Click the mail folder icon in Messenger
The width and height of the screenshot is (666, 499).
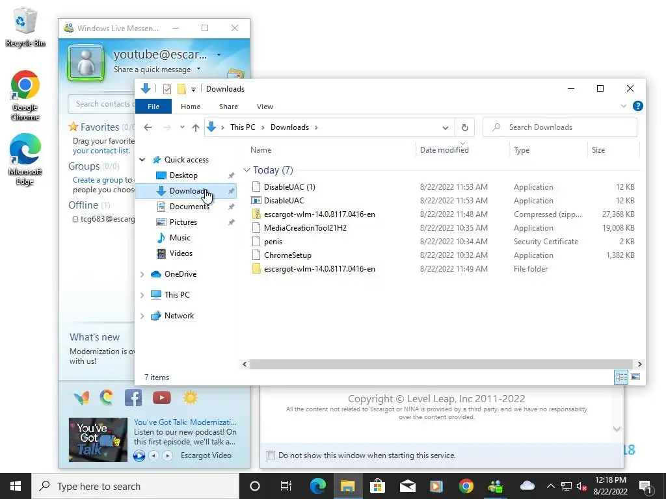tap(235, 74)
